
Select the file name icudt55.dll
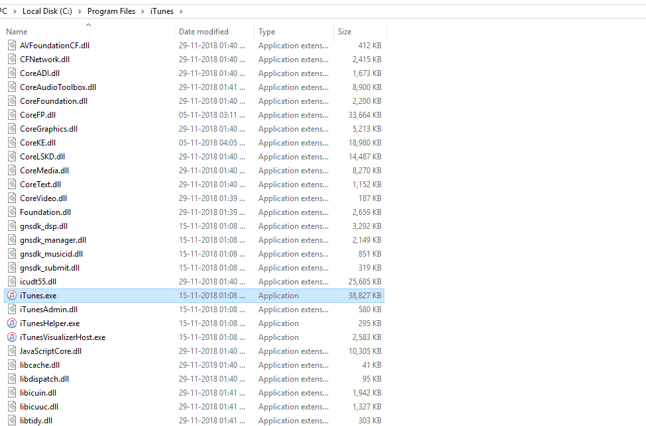point(38,282)
